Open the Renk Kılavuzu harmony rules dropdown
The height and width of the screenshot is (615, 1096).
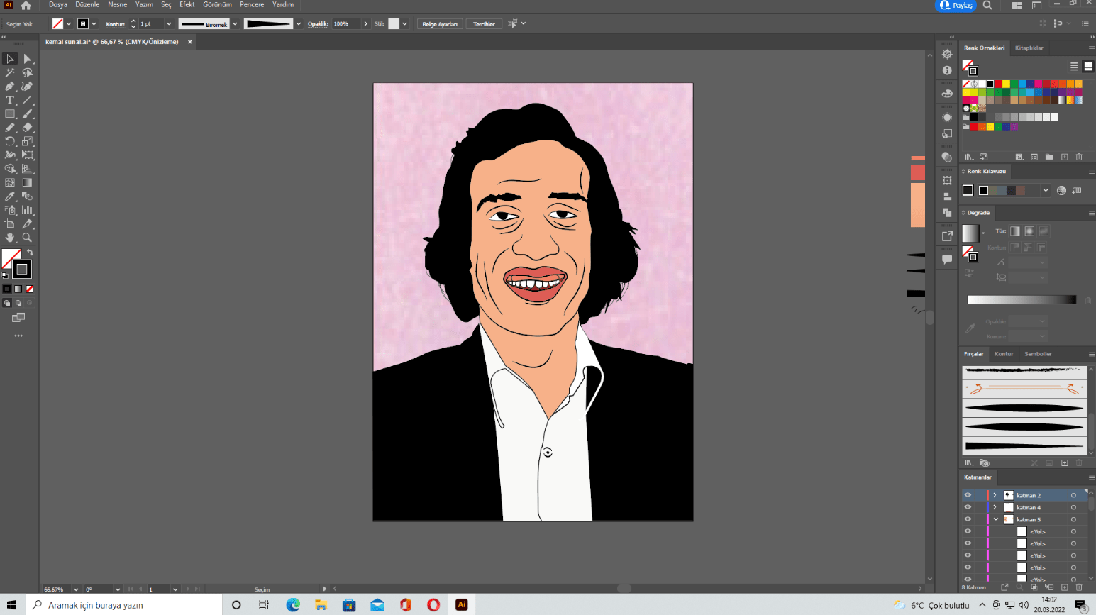1046,190
